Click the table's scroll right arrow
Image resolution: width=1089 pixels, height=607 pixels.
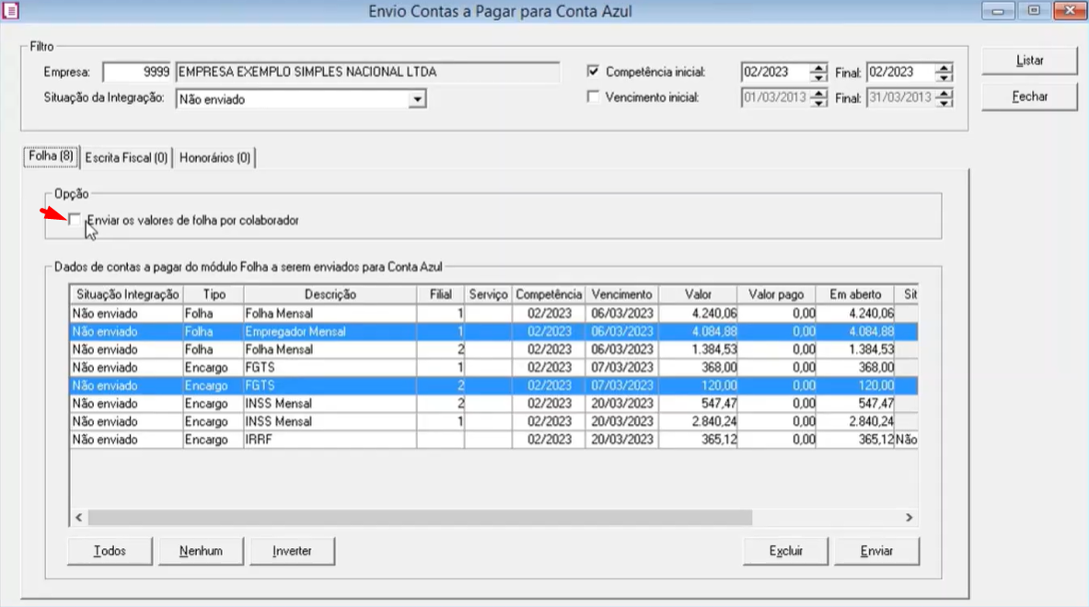coord(909,518)
